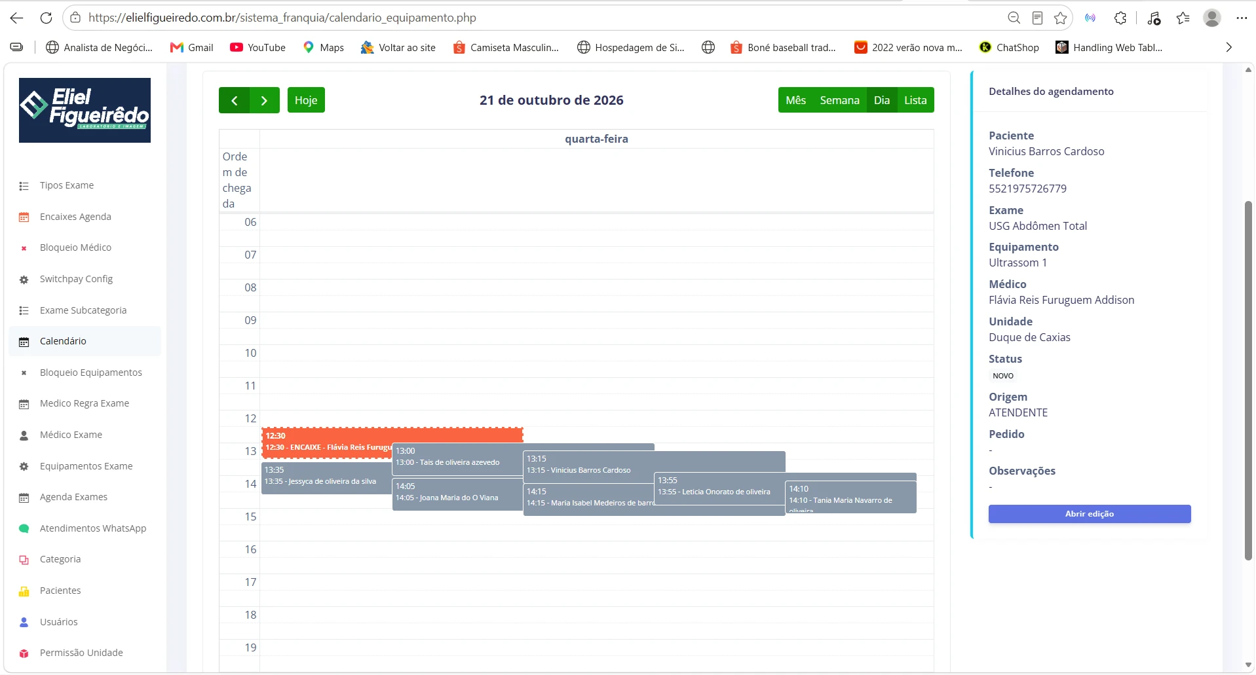The height and width of the screenshot is (675, 1256).
Task: Open the Handling Web Tabl... bookmark
Action: (x=1109, y=47)
